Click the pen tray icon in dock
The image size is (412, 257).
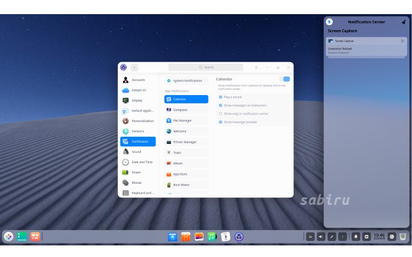332,237
